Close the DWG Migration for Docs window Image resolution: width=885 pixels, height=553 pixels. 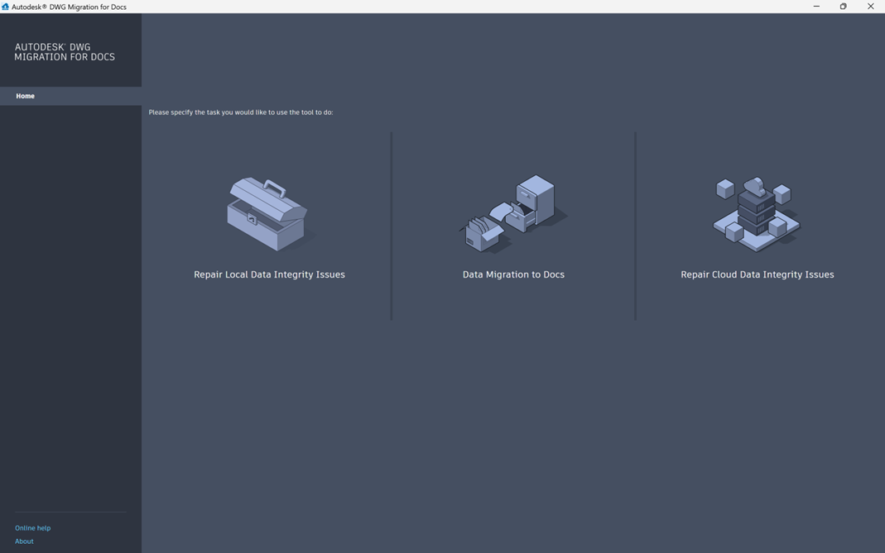click(x=870, y=7)
